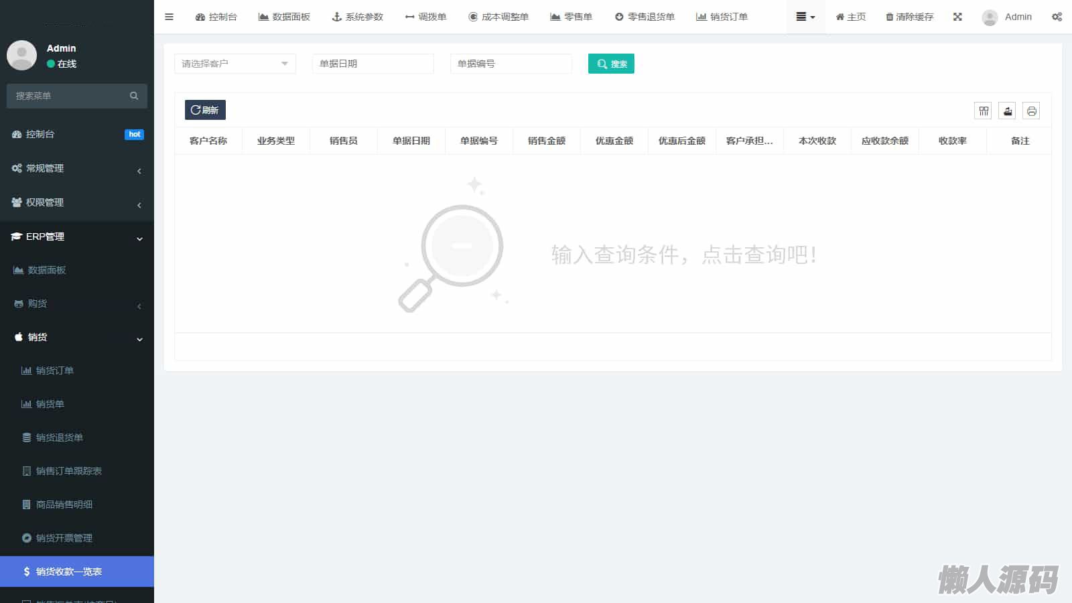
Task: Open the 系统参数 top tab
Action: tap(358, 17)
